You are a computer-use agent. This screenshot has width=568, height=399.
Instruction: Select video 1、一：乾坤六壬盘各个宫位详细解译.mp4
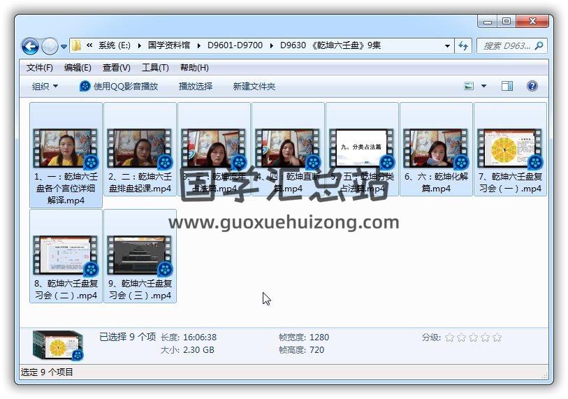click(66, 155)
